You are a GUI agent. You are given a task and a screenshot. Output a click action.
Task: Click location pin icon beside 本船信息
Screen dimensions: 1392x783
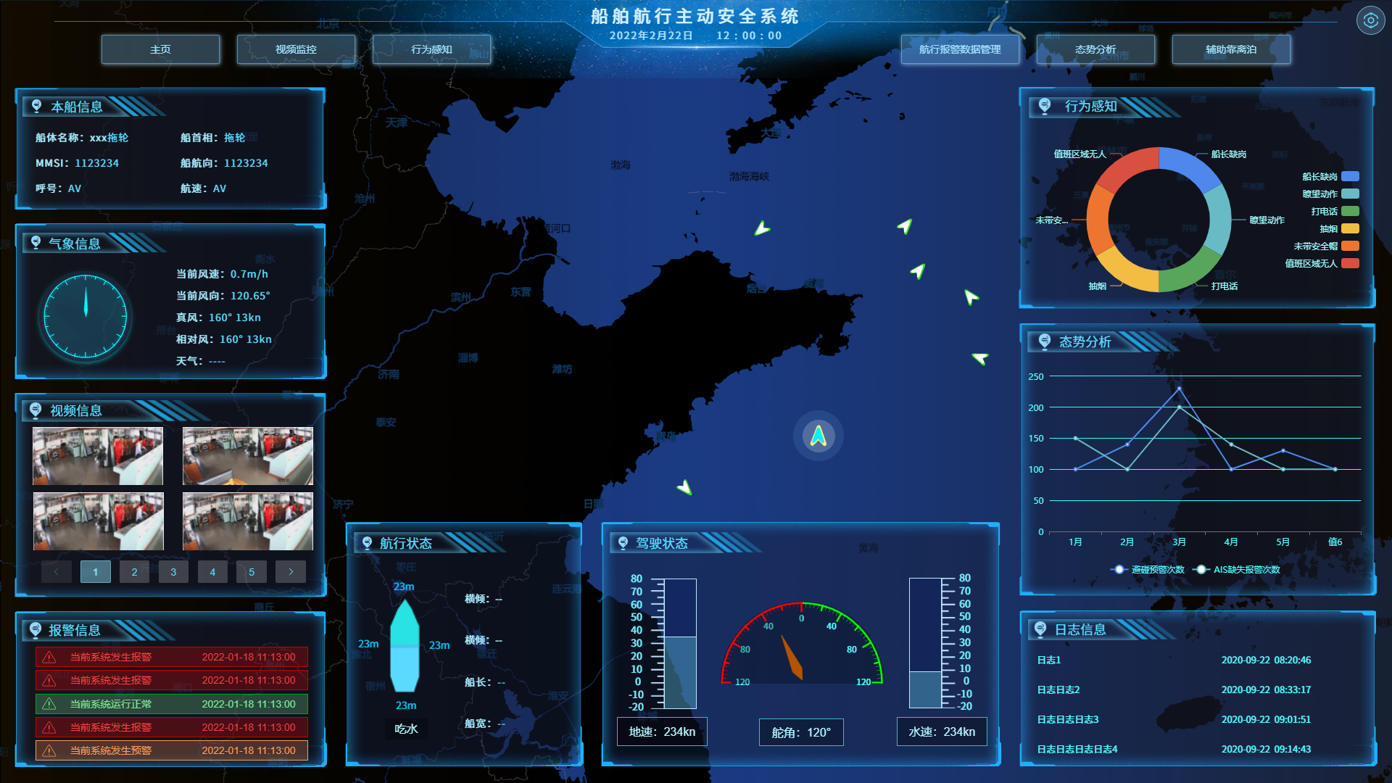tap(36, 106)
